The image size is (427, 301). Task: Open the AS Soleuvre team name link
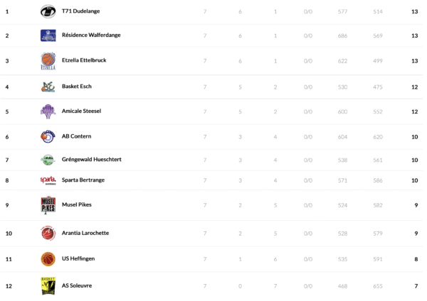pyautogui.click(x=77, y=285)
